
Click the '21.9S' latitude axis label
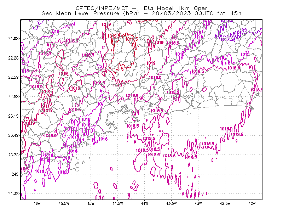pos(13,39)
